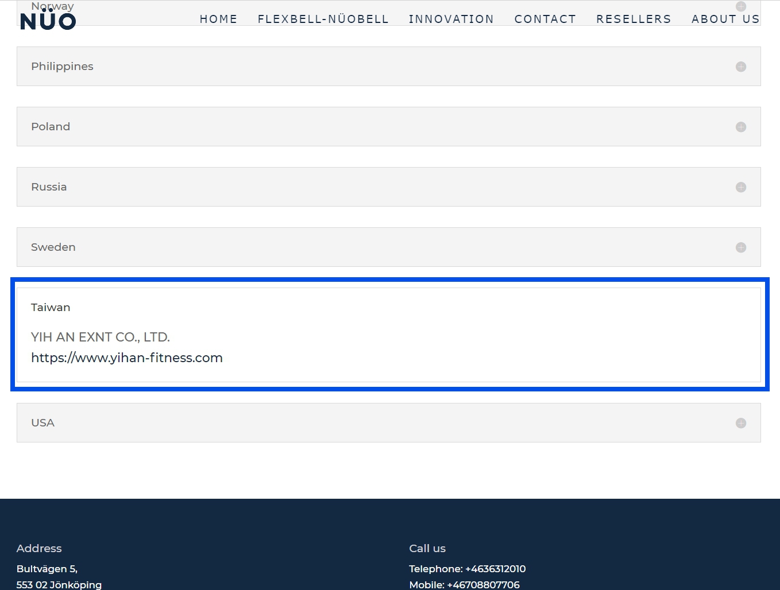The height and width of the screenshot is (590, 780).
Task: Click the plus icon in the Poland row
Action: click(x=741, y=127)
